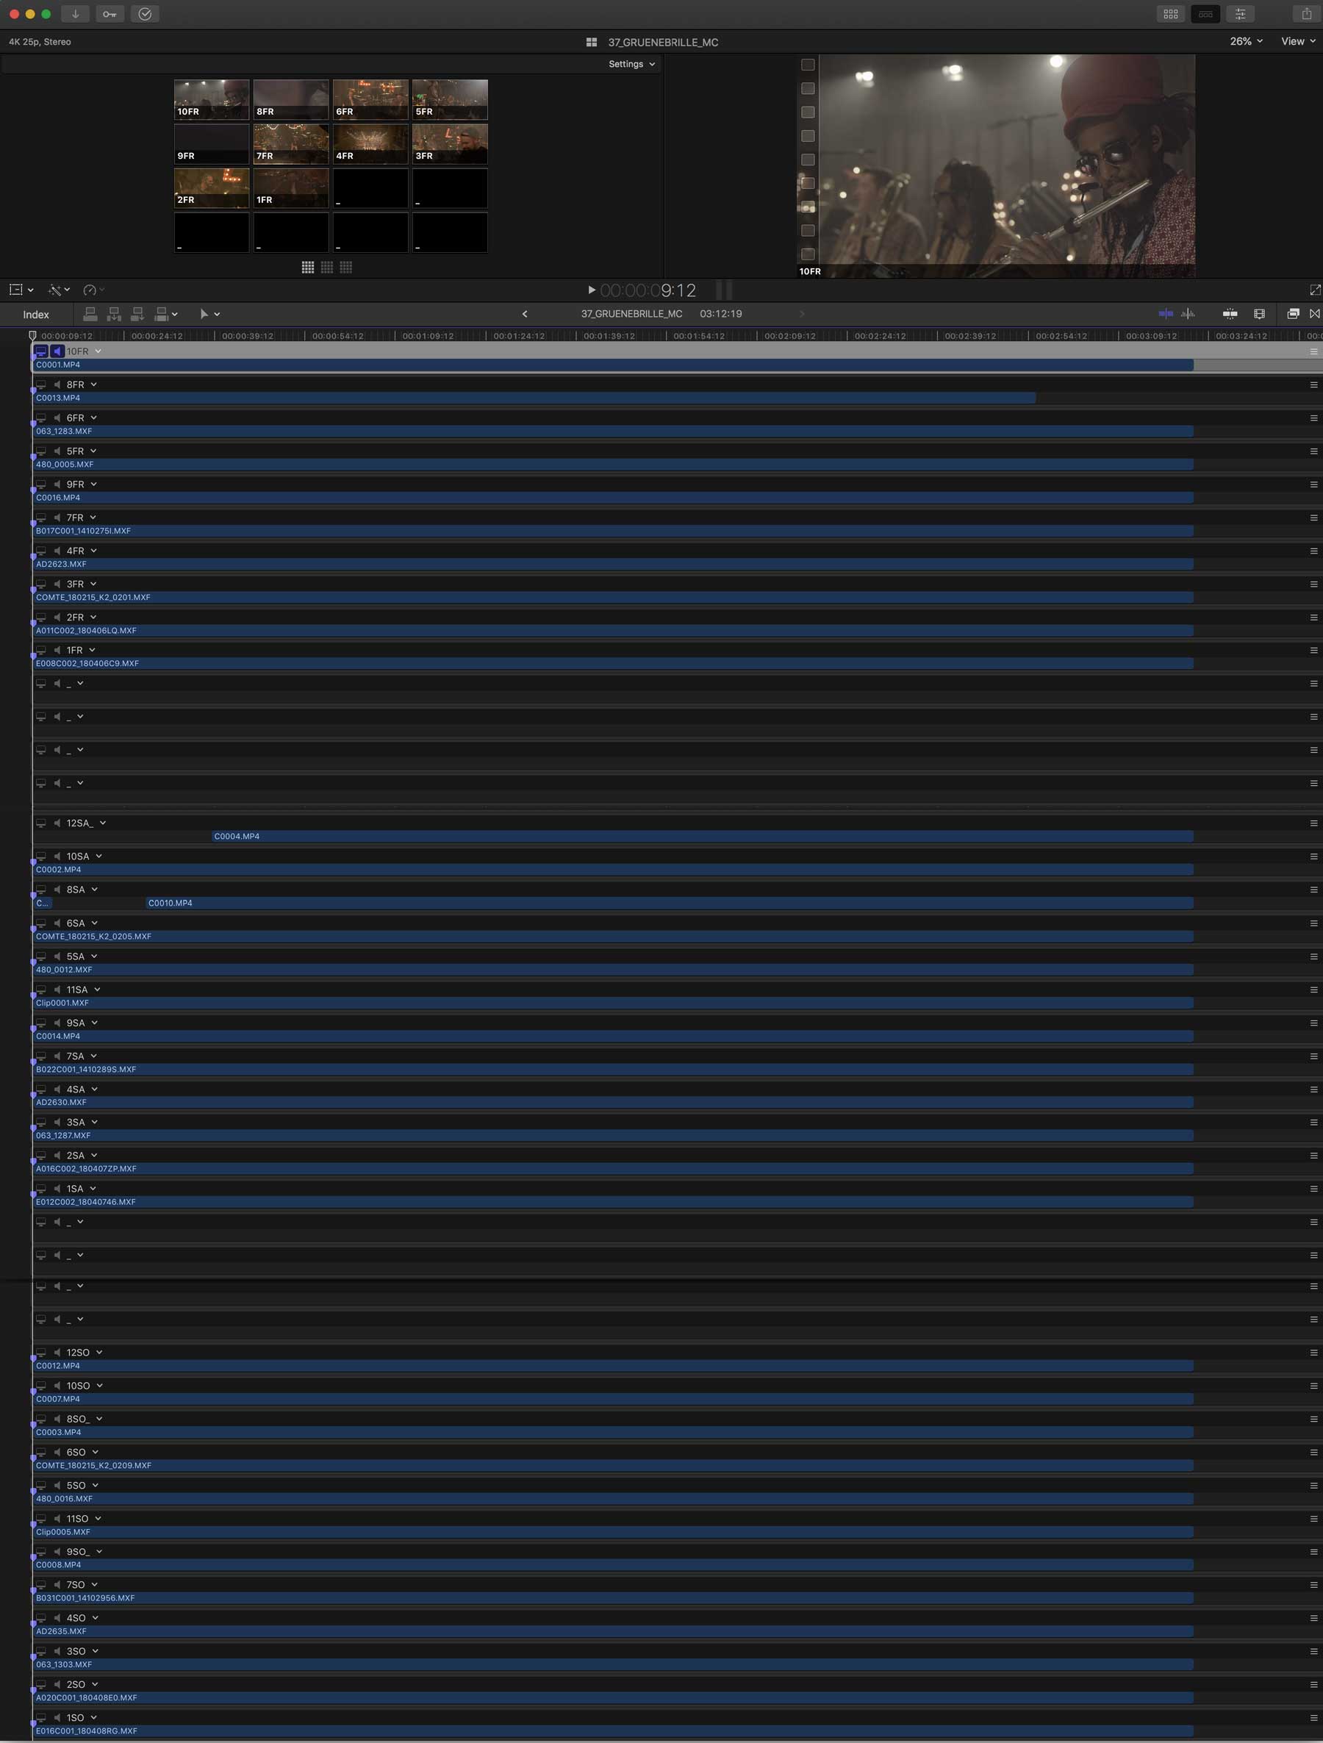Image resolution: width=1323 pixels, height=1743 pixels.
Task: Toggle the timeline panel icon in toolbar
Action: click(x=1205, y=14)
